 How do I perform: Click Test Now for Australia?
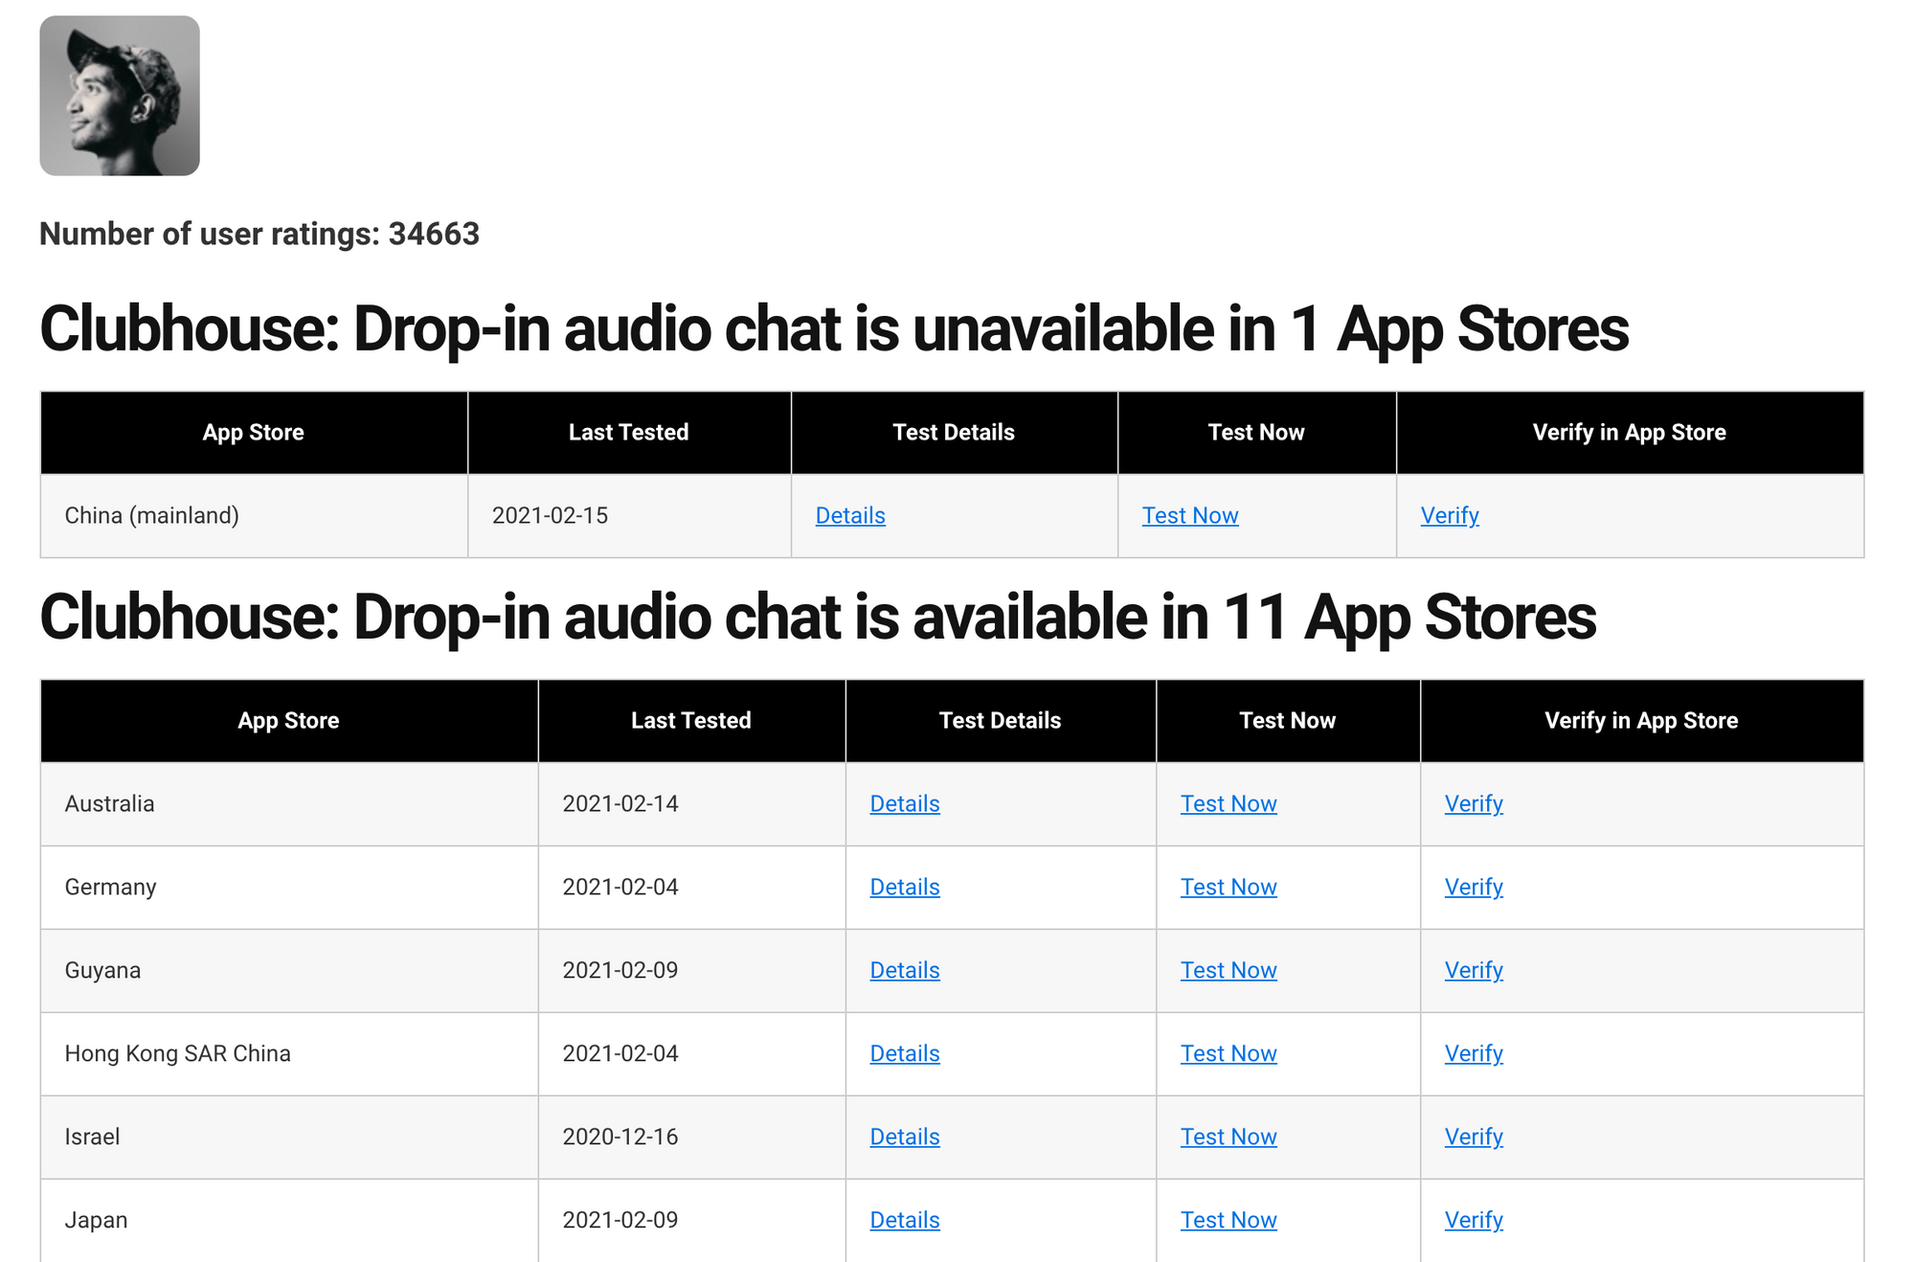pyautogui.click(x=1228, y=804)
